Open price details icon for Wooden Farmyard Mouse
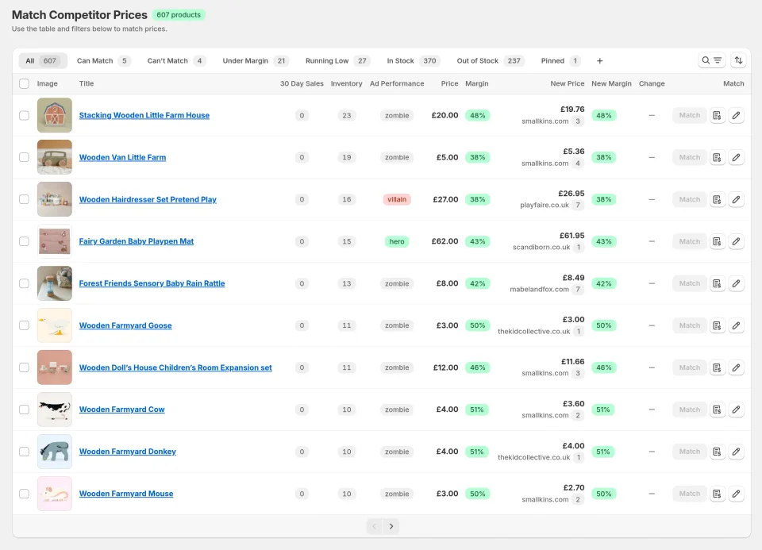The width and height of the screenshot is (762, 550). [x=717, y=494]
